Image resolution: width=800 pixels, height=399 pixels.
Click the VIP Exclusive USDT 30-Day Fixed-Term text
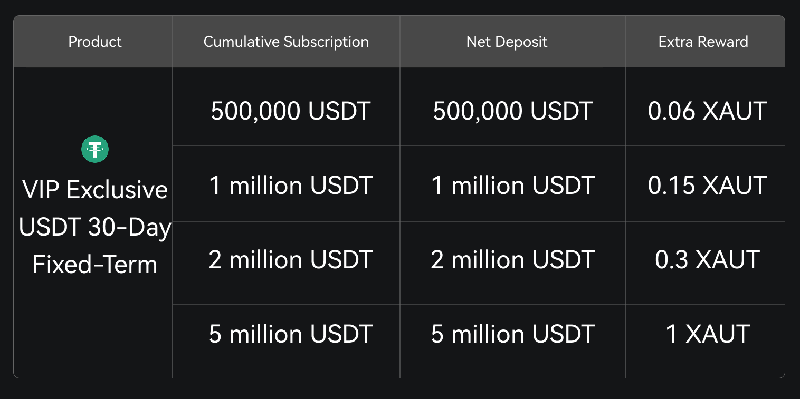[x=95, y=227]
